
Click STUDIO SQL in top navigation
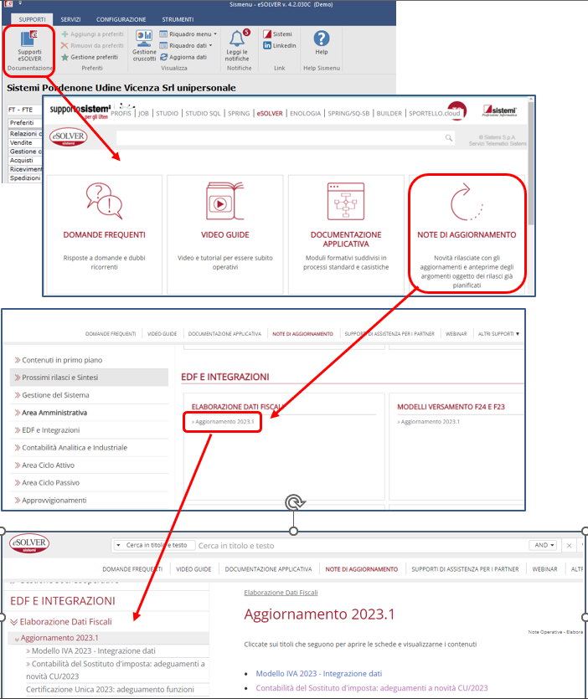click(x=203, y=114)
